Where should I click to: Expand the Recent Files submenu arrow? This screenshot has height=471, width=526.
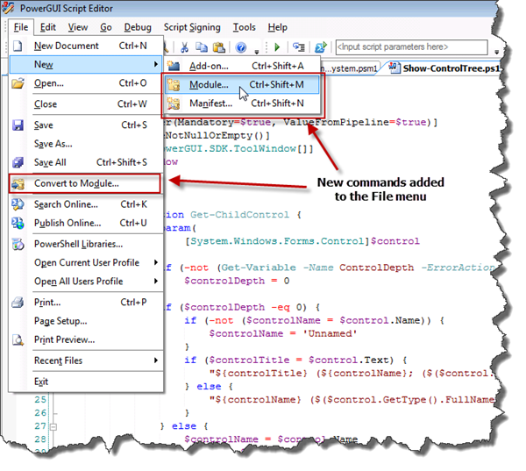pyautogui.click(x=156, y=360)
